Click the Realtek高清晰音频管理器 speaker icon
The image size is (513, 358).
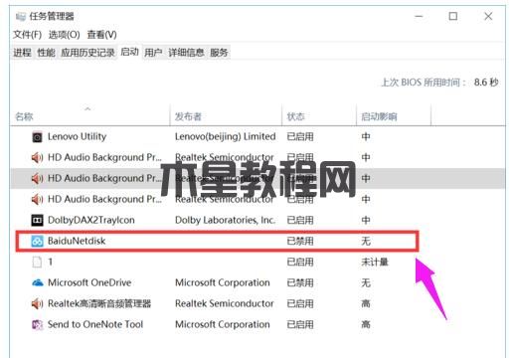(x=37, y=303)
